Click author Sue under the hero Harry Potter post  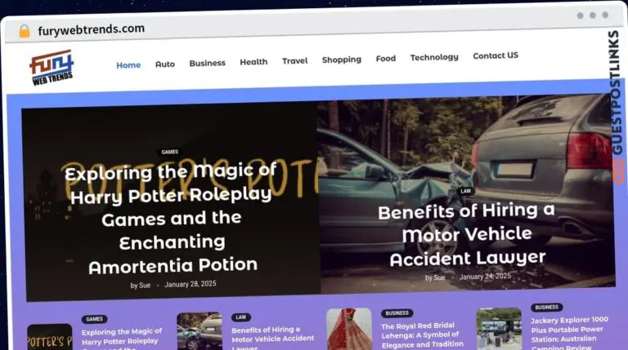[145, 286]
